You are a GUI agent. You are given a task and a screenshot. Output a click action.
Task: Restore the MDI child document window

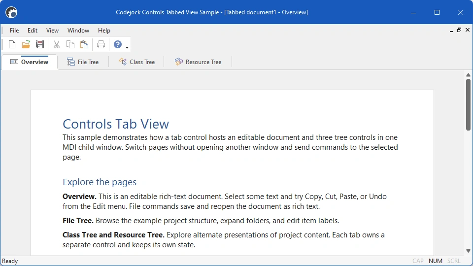coord(459,30)
